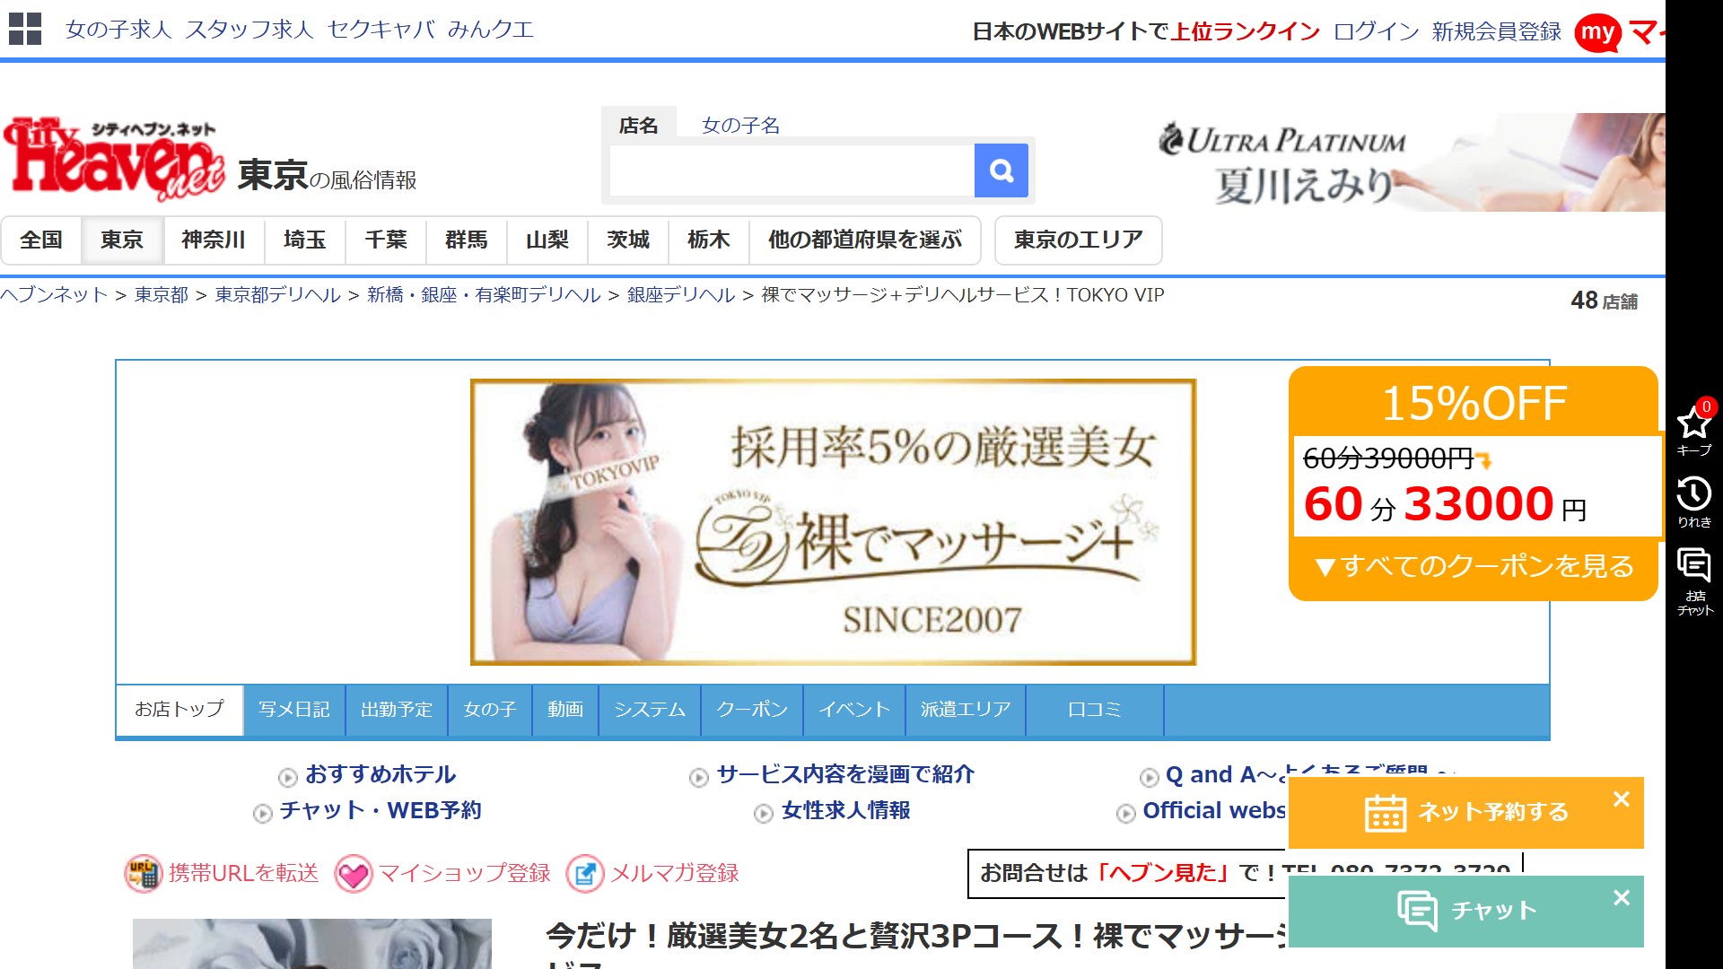1723x969 pixels.
Task: Open 他の都道府県を選ぶ selector
Action: (x=865, y=240)
